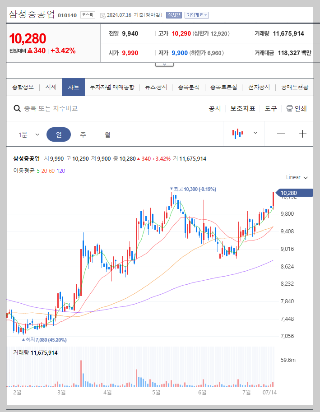Click the 120-day moving average label
320x412 pixels.
[x=60, y=171]
